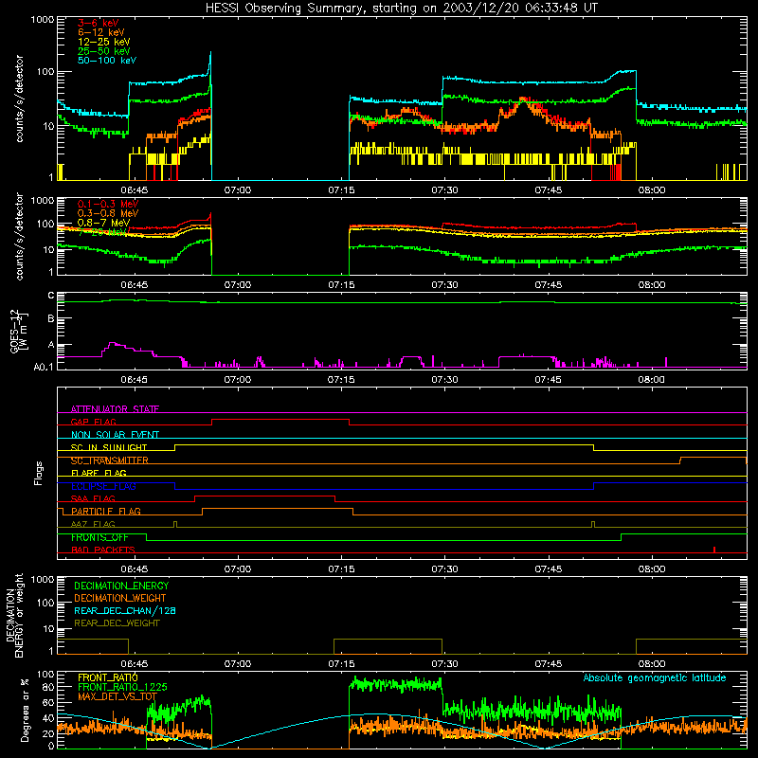Click the 07:45 tick label under the MeV panel
Screen dimensions: 758x758
tap(548, 285)
